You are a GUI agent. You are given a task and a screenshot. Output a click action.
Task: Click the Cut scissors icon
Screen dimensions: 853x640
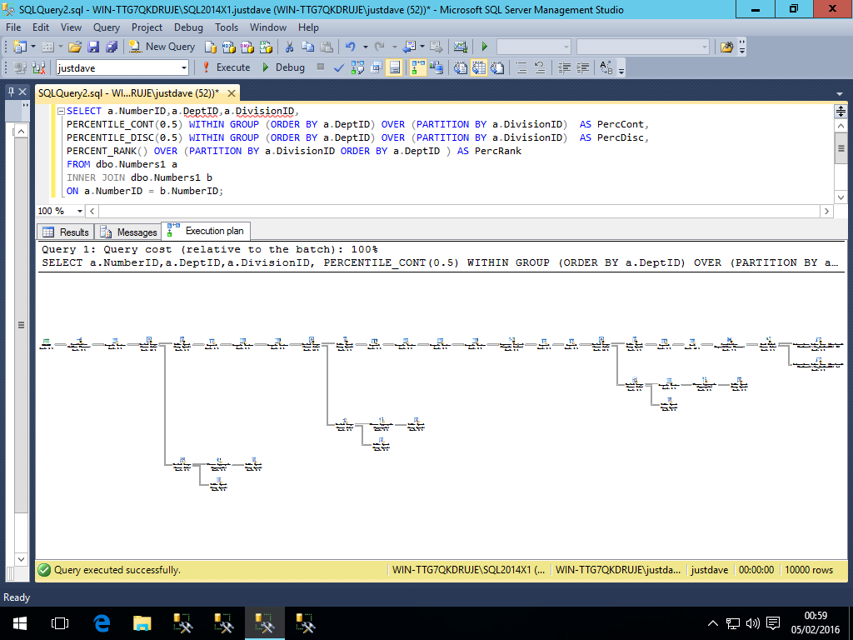tap(289, 47)
